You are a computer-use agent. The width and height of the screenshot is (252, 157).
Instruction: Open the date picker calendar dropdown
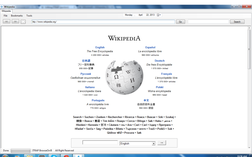[159, 15]
